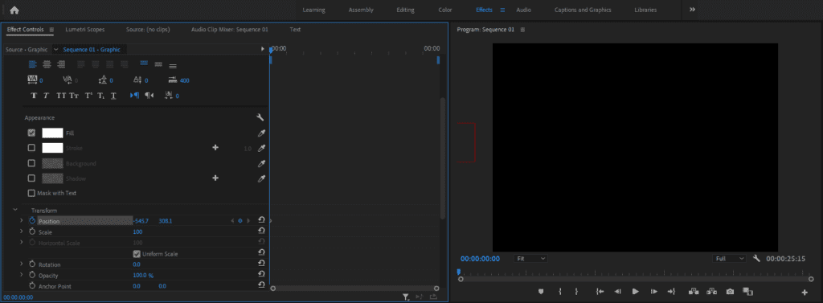Add another shadow with plus icon
The height and width of the screenshot is (303, 823).
pyautogui.click(x=215, y=178)
